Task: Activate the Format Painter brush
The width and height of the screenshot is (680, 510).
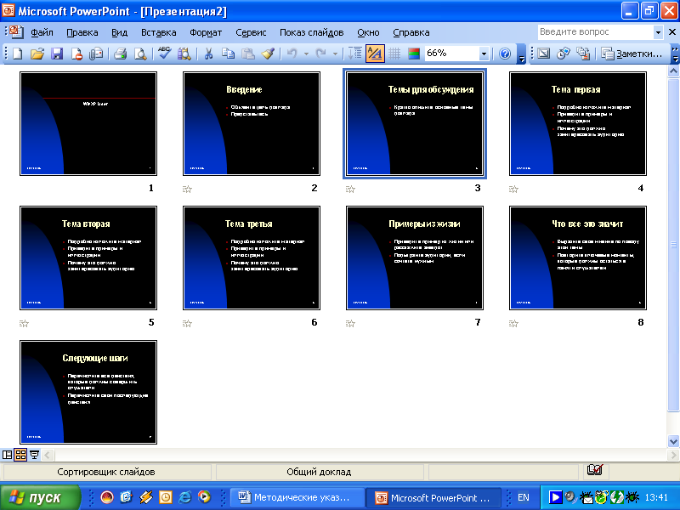Action: [268, 54]
